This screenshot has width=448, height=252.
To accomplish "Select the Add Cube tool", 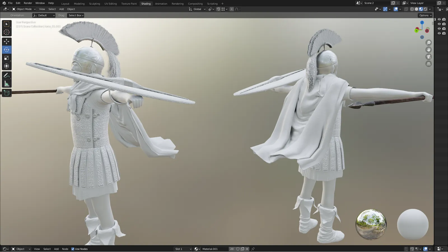I will pos(6,93).
